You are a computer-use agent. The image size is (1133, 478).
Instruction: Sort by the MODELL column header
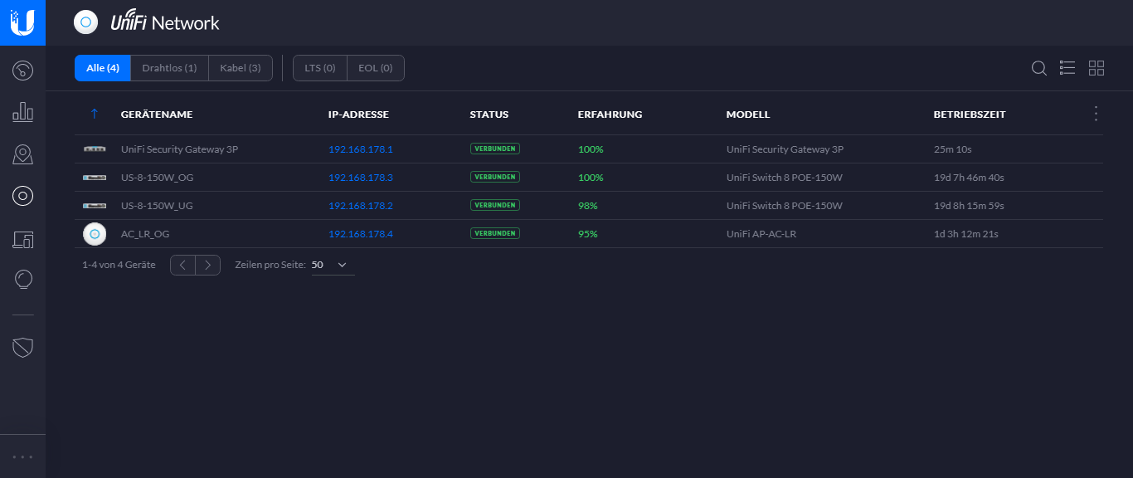[x=748, y=115]
